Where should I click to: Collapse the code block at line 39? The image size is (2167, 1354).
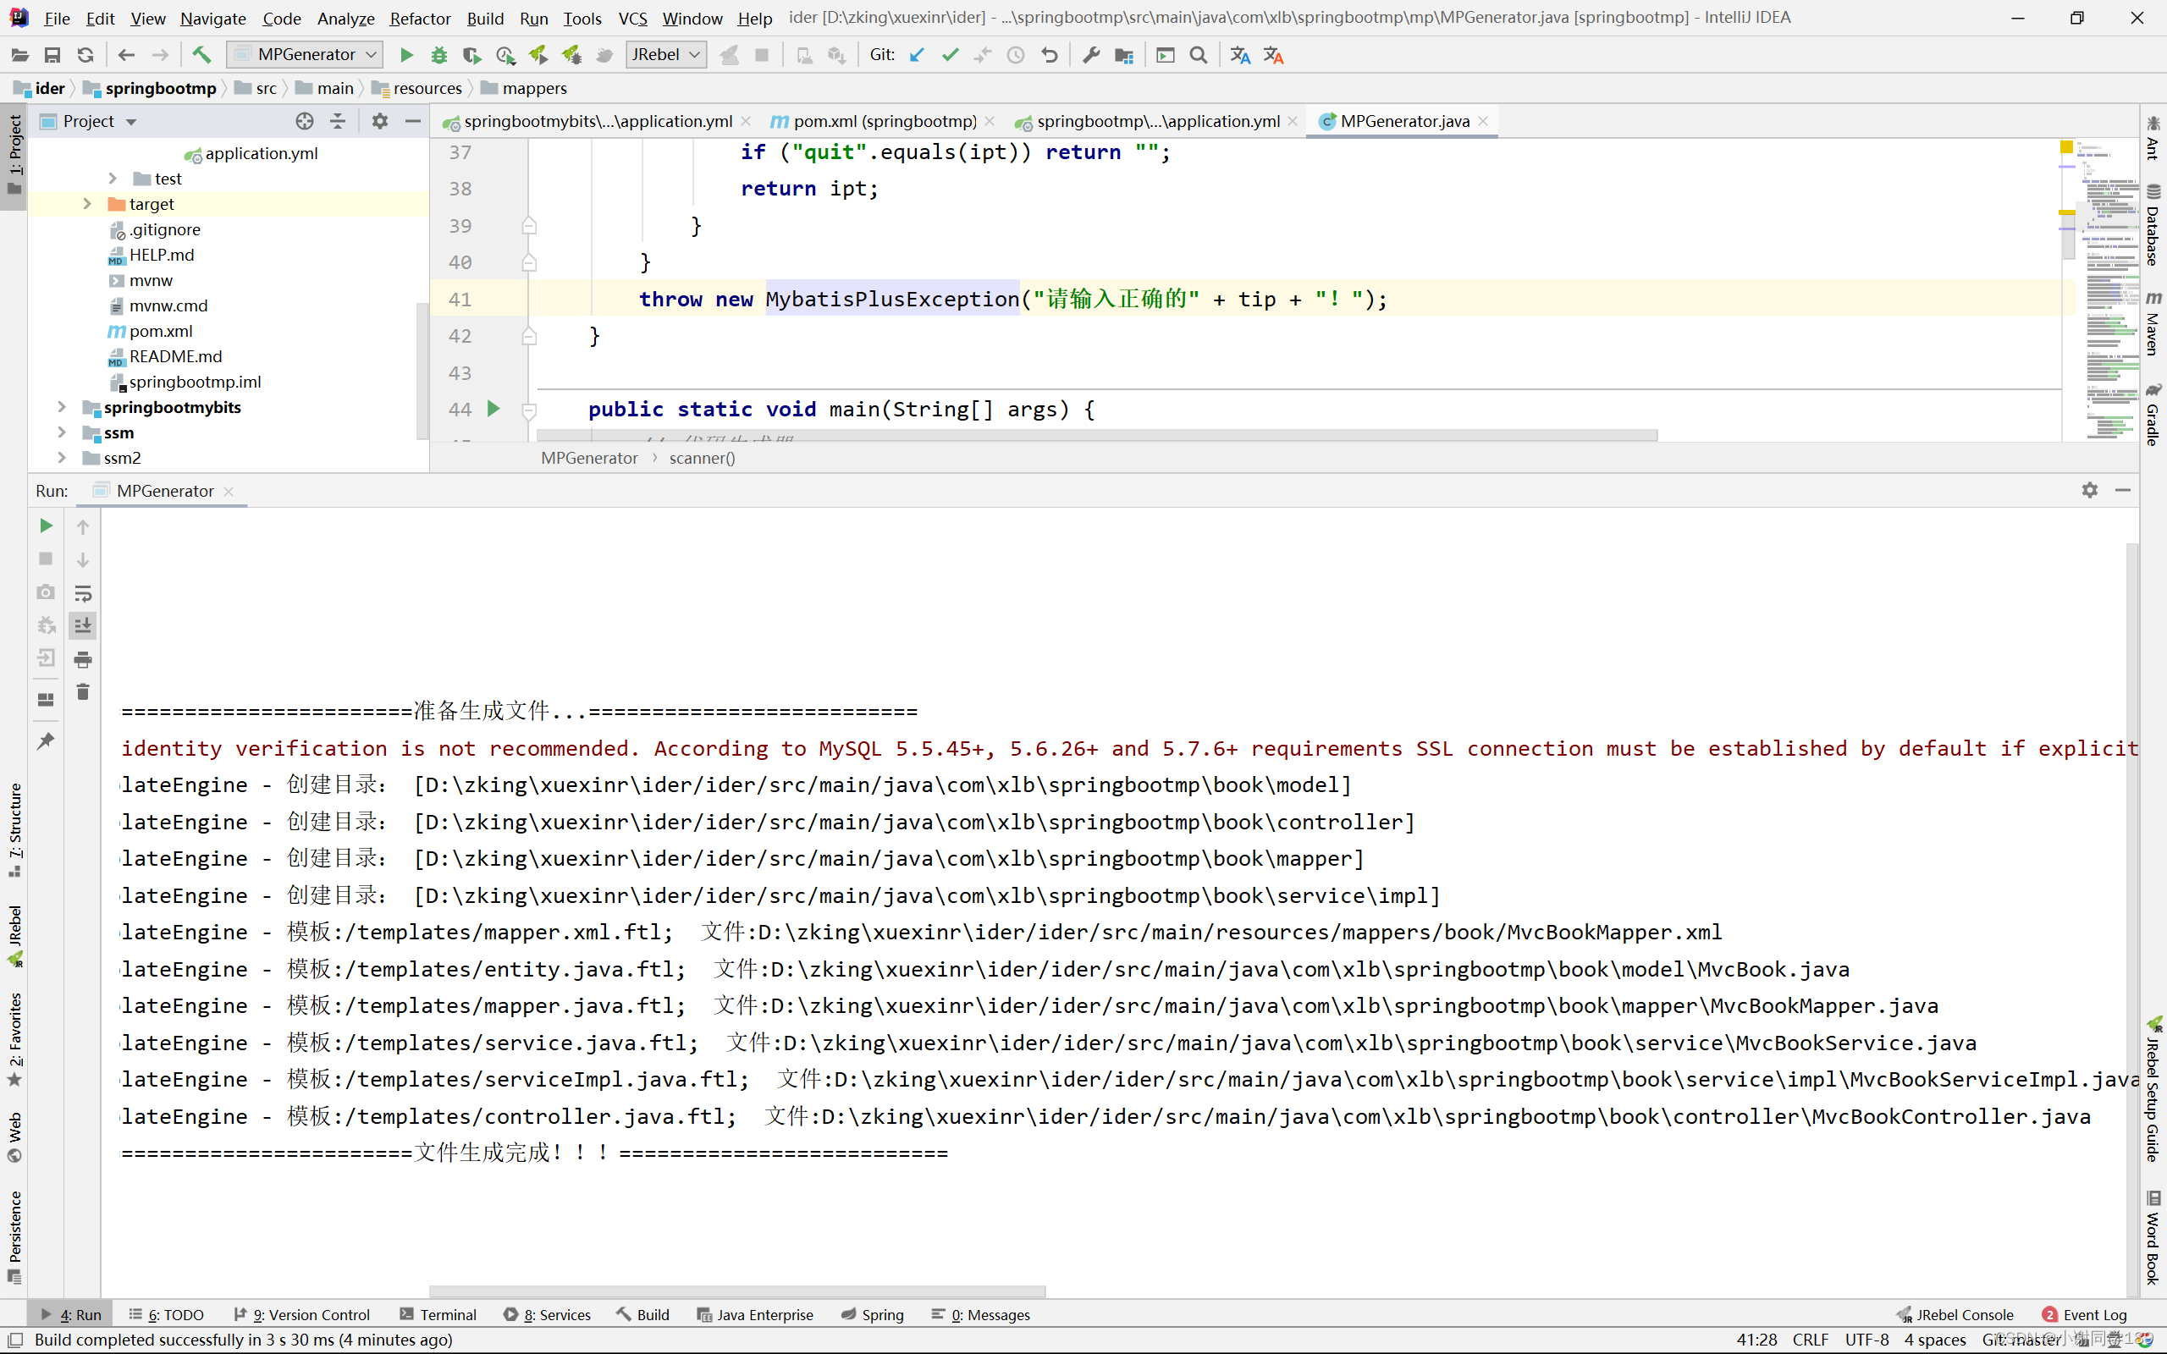[529, 226]
